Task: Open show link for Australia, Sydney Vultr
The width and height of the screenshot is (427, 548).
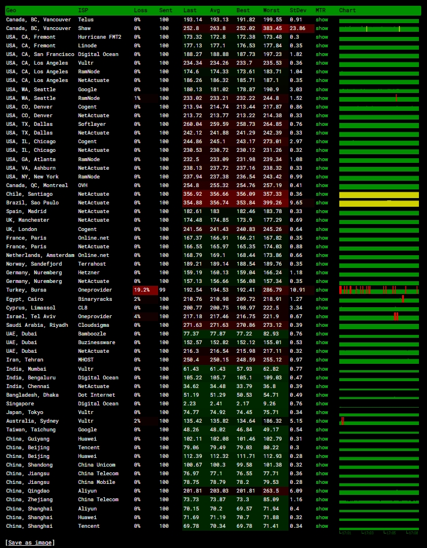Action: (x=321, y=421)
